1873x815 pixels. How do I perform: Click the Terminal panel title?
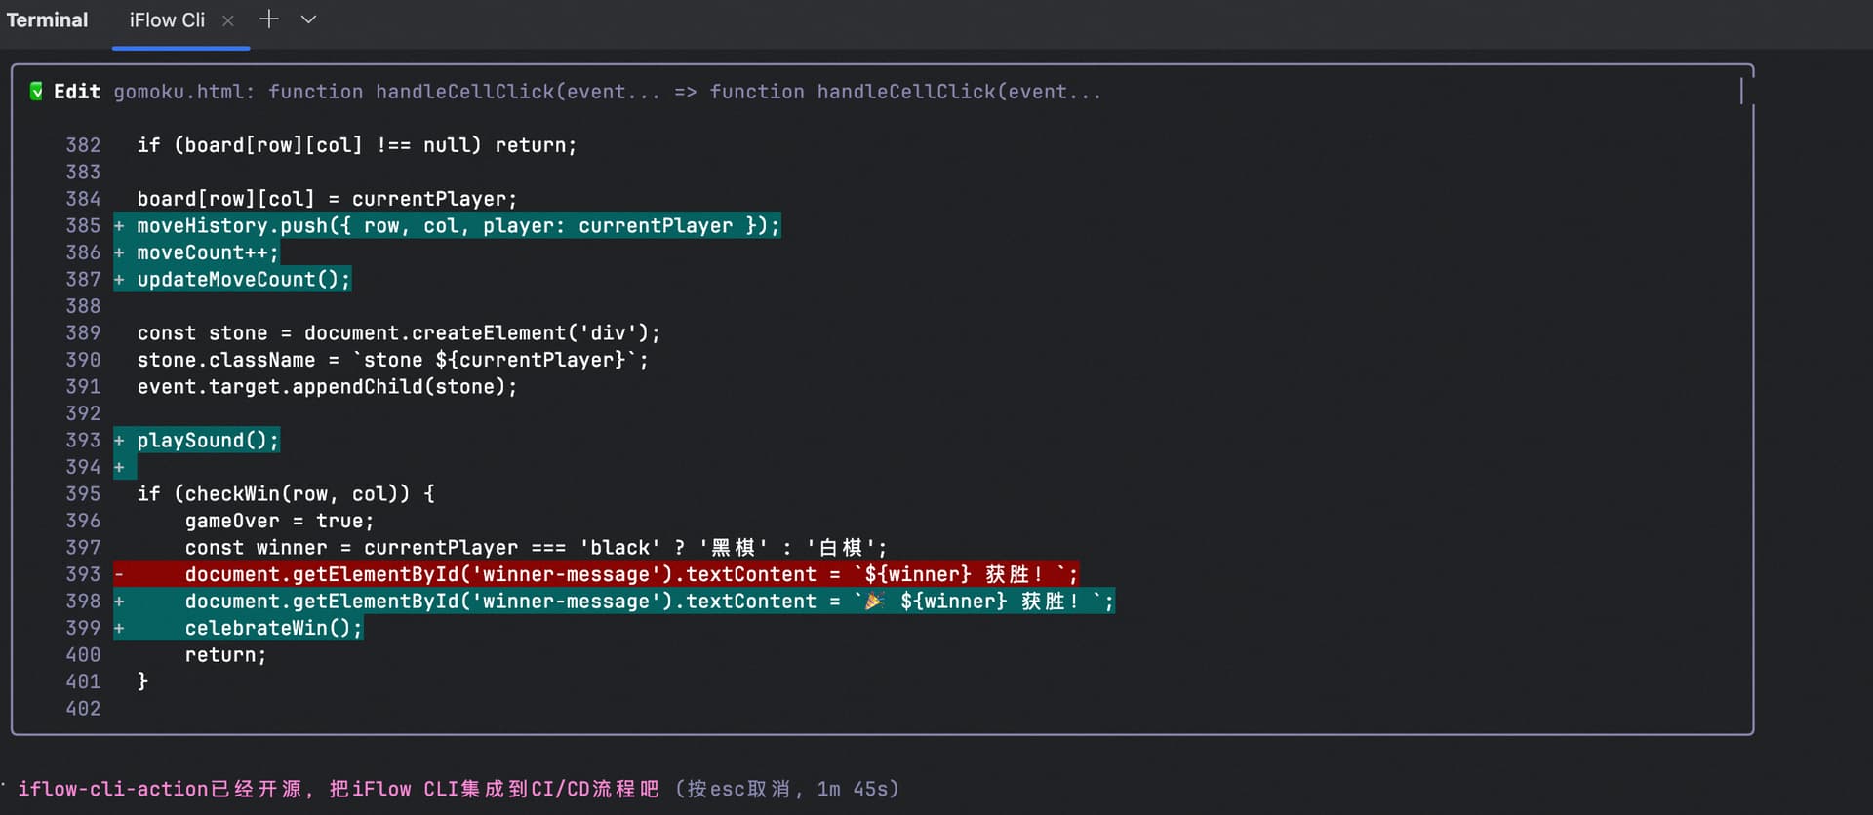coord(47,20)
